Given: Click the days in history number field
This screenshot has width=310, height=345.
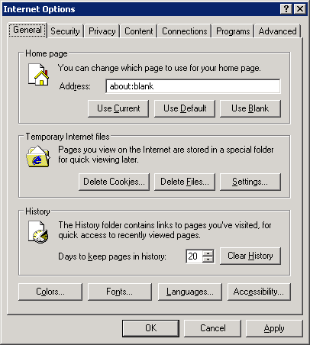Looking at the screenshot, I should pos(194,256).
